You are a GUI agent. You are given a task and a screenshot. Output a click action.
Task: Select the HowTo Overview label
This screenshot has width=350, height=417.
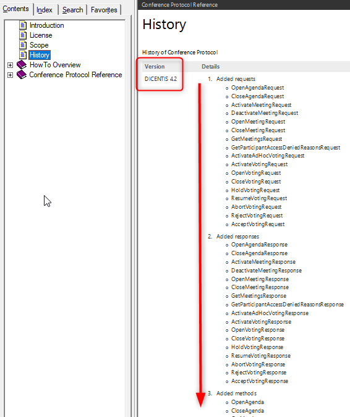pyautogui.click(x=55, y=65)
